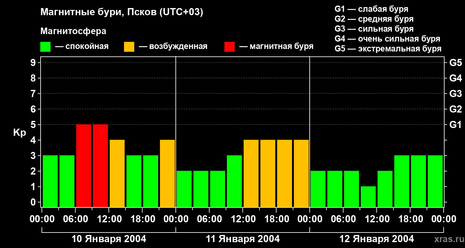This screenshot has height=248, width=465.
Task: Select the orange 'возбужденная' legend square
Action: tap(129, 47)
